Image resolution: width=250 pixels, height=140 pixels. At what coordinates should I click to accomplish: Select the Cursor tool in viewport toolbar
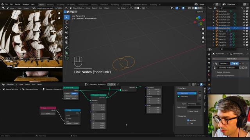coord(67,22)
